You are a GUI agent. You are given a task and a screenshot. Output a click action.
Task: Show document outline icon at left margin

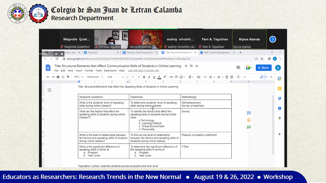tap(49, 90)
